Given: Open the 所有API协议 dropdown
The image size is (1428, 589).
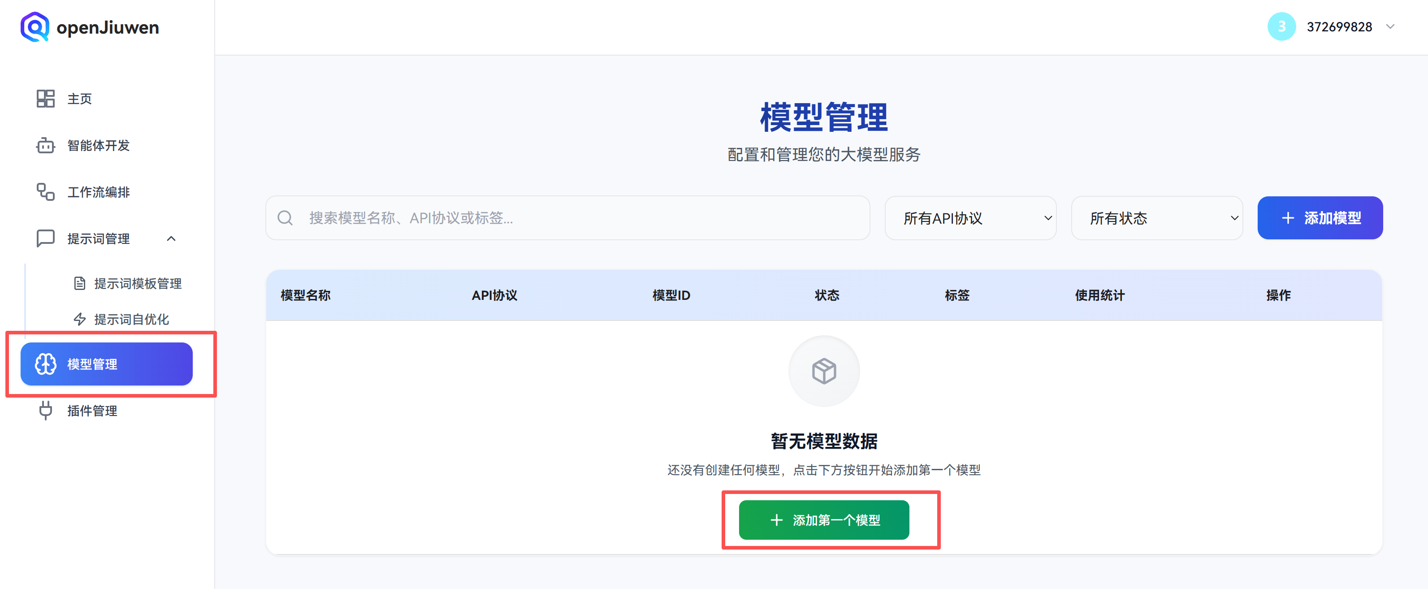Looking at the screenshot, I should 970,218.
